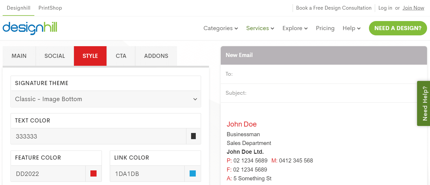This screenshot has height=185, width=430.
Task: Switch to the MAIN tab
Action: (x=19, y=56)
